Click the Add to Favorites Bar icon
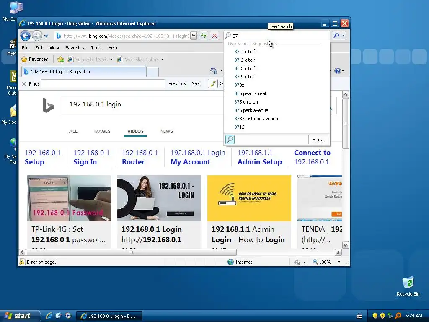Viewport: 429px width, 322px height. tap(61, 59)
